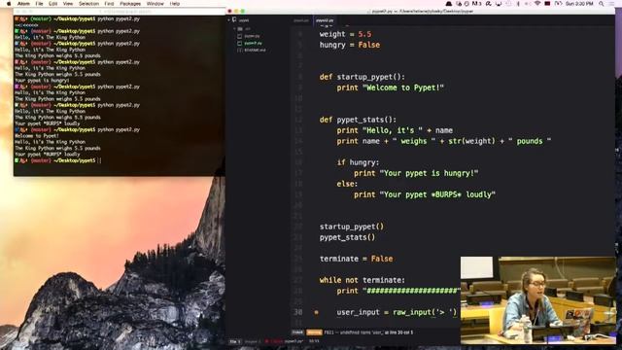Click the speaker webcam video thumbnail
The image size is (622, 350).
tap(538, 300)
